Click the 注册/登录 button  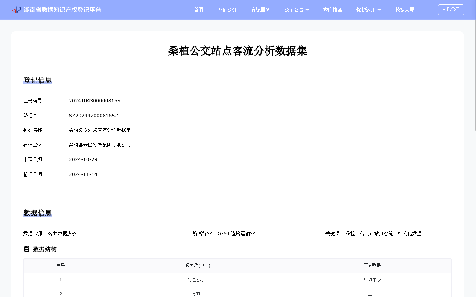(451, 10)
